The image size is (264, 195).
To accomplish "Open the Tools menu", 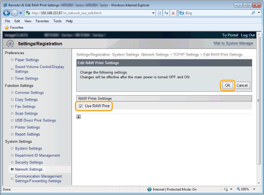I will pos(57,21).
